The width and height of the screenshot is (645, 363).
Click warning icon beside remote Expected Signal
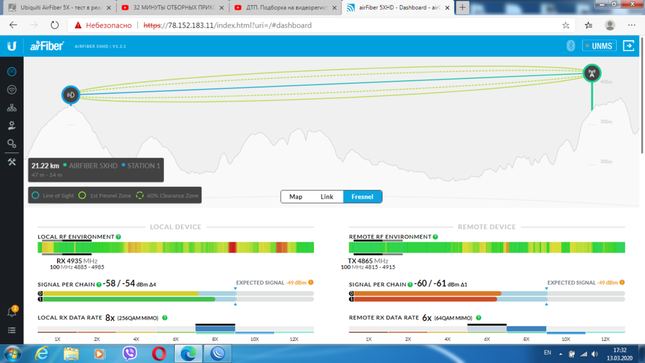pyautogui.click(x=622, y=282)
